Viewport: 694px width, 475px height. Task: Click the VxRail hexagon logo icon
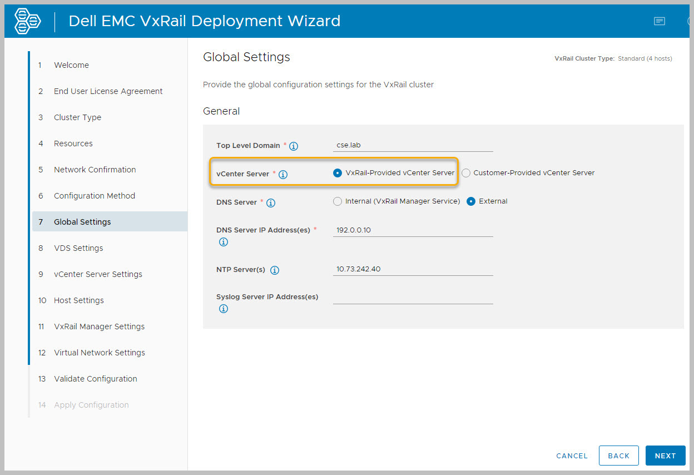coord(28,21)
